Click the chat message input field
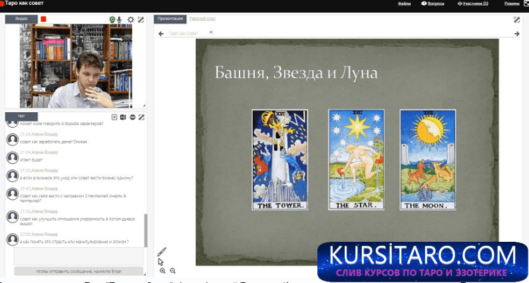The width and height of the screenshot is (529, 283). coord(79,256)
